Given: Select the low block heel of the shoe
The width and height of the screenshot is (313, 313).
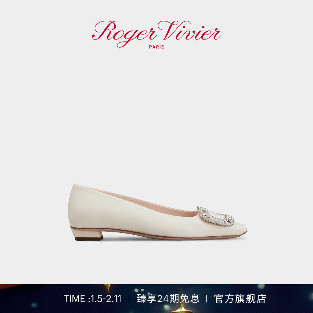Looking at the screenshot, I should click(87, 234).
